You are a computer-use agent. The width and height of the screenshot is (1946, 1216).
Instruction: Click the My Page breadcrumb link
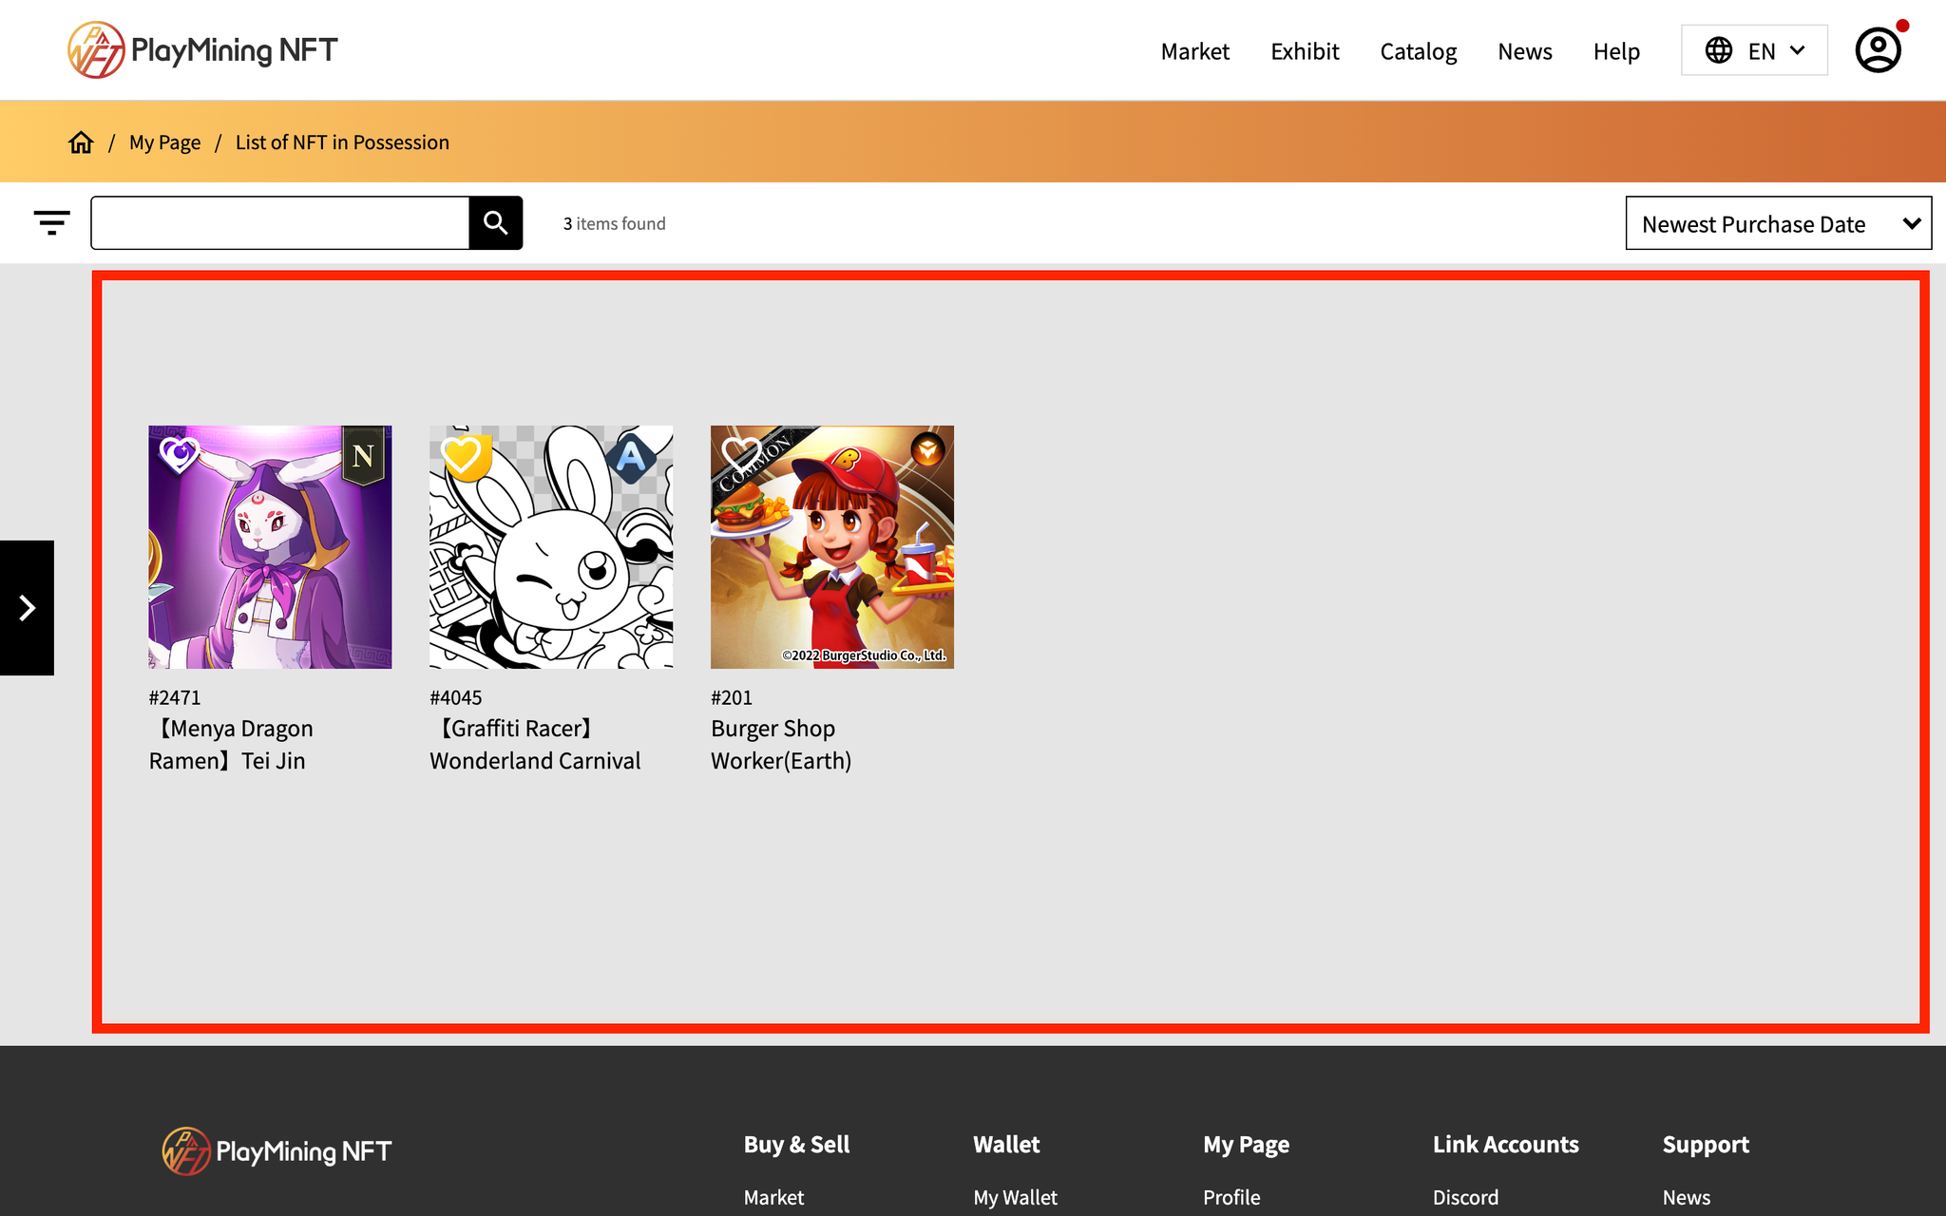coord(164,142)
